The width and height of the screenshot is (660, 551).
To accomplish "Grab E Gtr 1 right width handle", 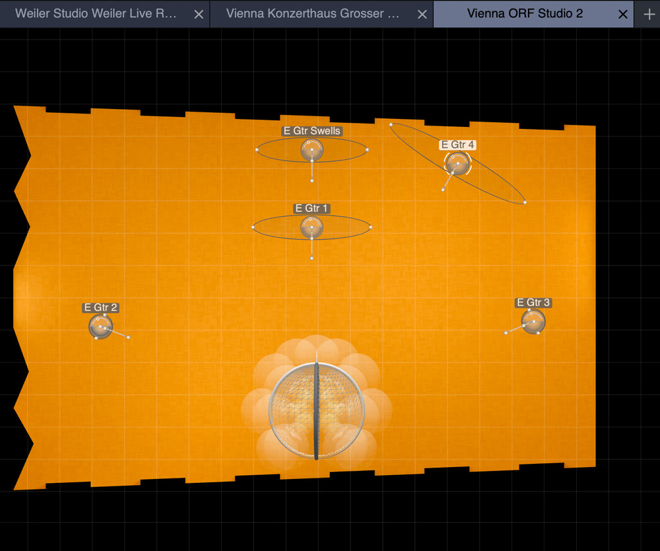I will pyautogui.click(x=371, y=227).
